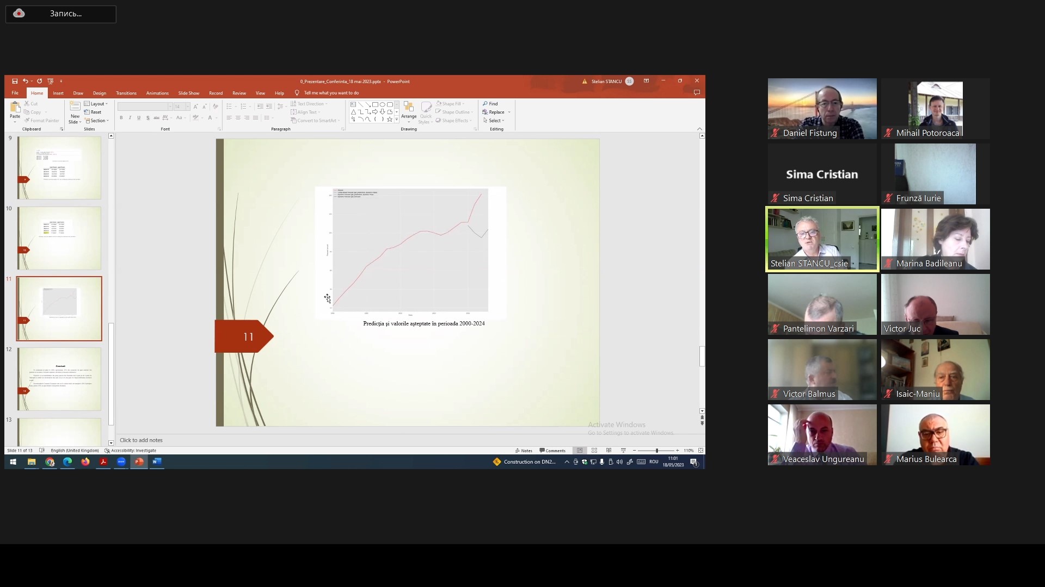Viewport: 1045px width, 587px height.
Task: Toggle Bold formatting
Action: pos(121,118)
